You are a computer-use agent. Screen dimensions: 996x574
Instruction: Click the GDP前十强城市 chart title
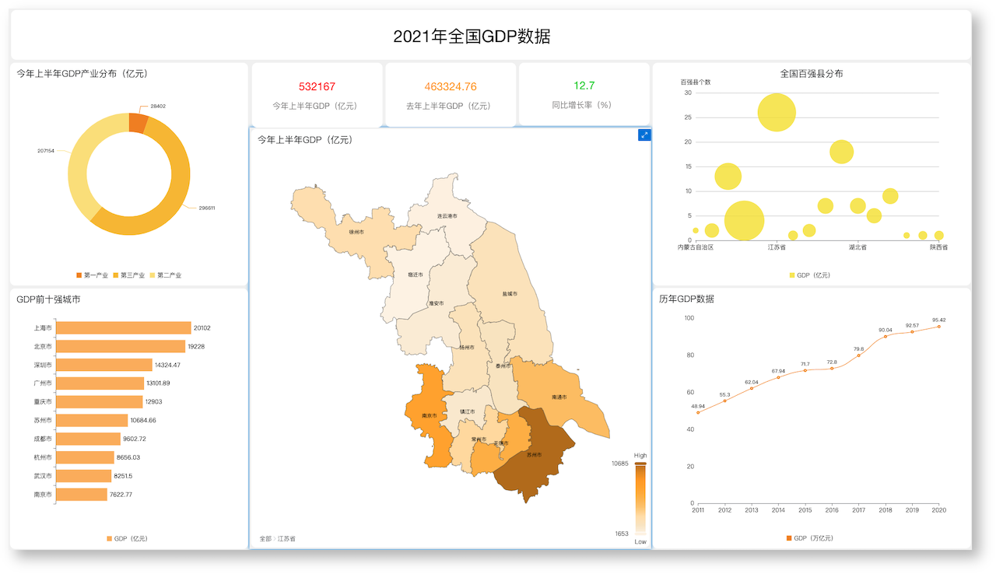click(x=49, y=299)
